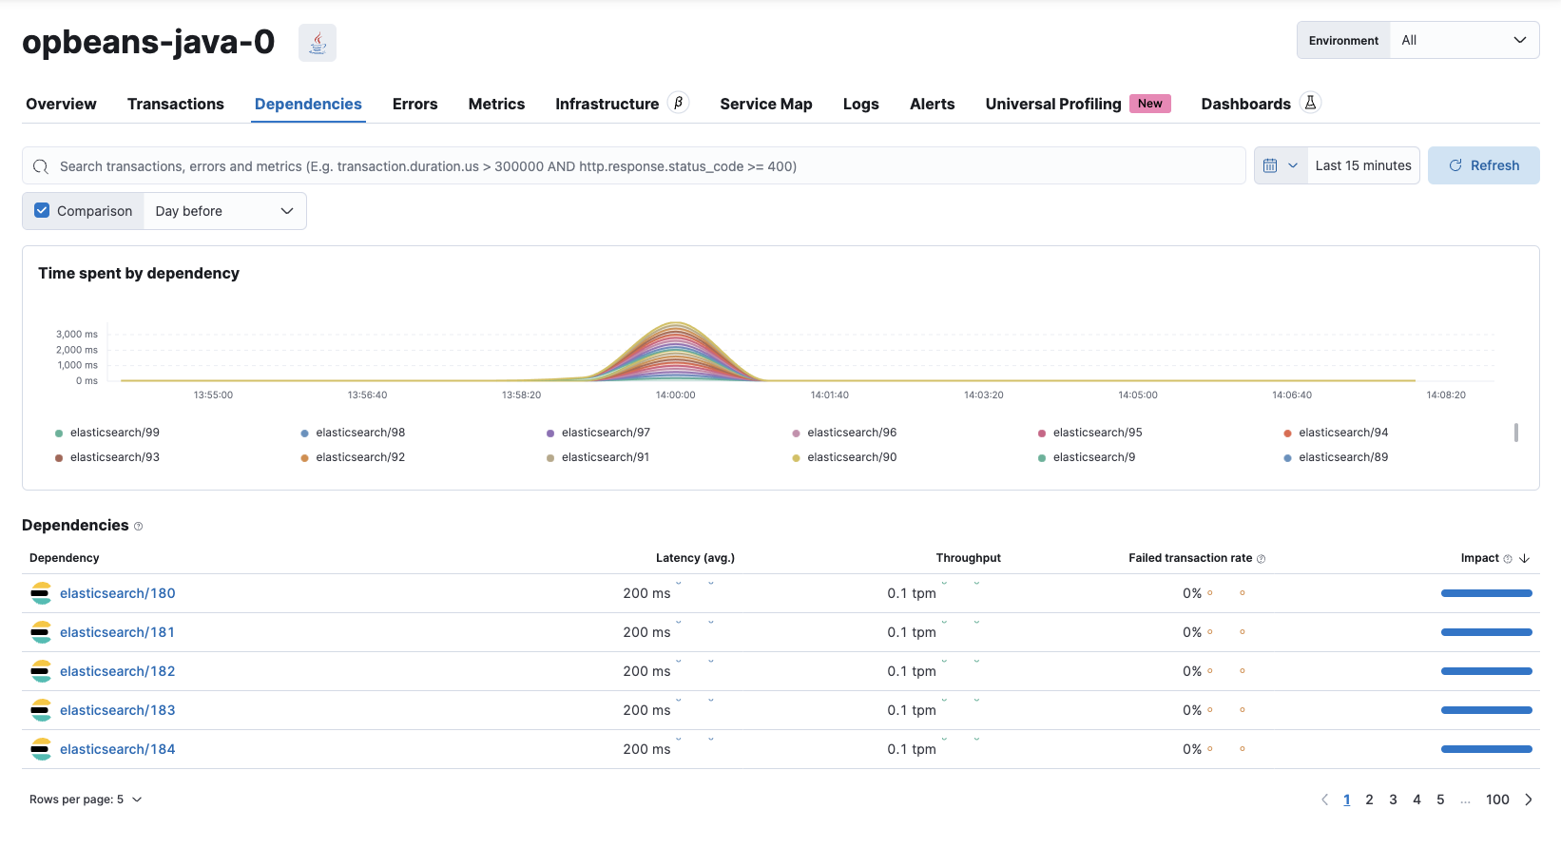Click the elasticsearch/182 row logo icon
This screenshot has height=848, width=1561.
click(41, 671)
